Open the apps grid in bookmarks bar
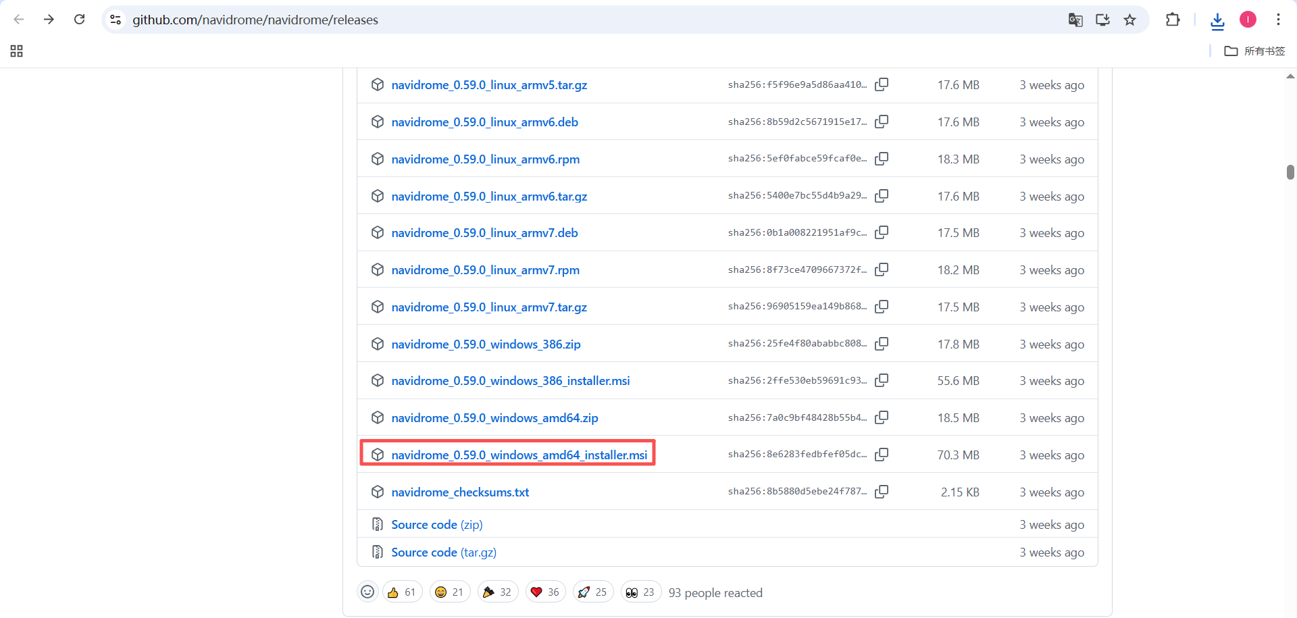1297x618 pixels. tap(17, 51)
